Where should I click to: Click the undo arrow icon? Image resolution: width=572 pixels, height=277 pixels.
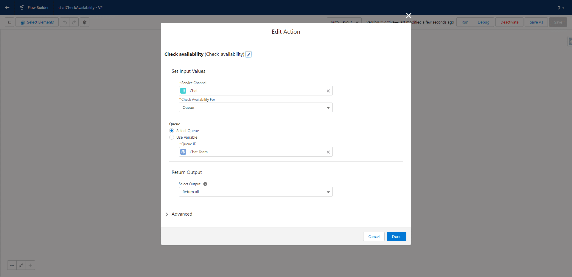[65, 22]
